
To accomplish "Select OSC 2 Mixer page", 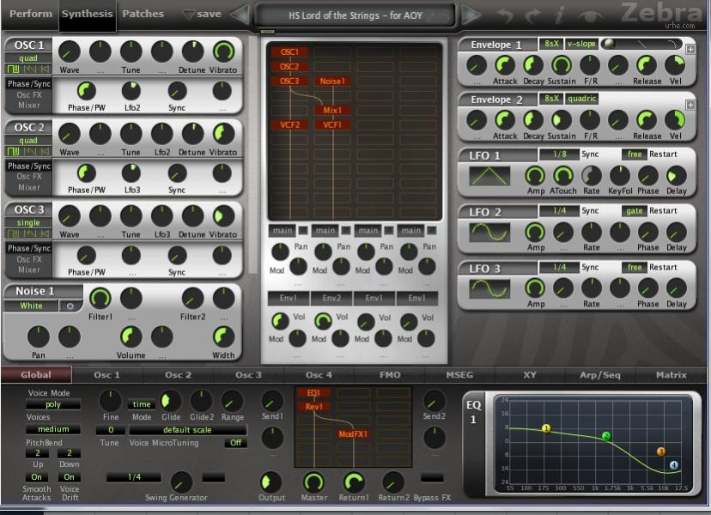I will point(29,187).
